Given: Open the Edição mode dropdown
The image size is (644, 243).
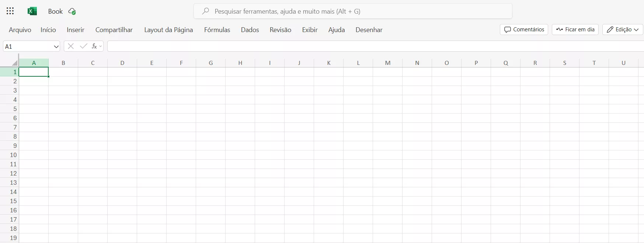Looking at the screenshot, I should 623,29.
